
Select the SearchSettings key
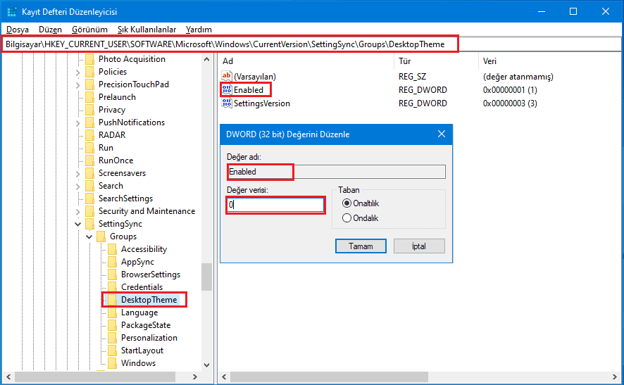(x=126, y=198)
